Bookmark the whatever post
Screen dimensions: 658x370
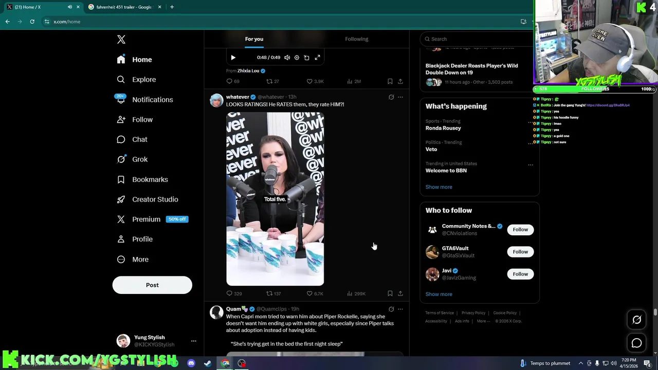(x=390, y=293)
